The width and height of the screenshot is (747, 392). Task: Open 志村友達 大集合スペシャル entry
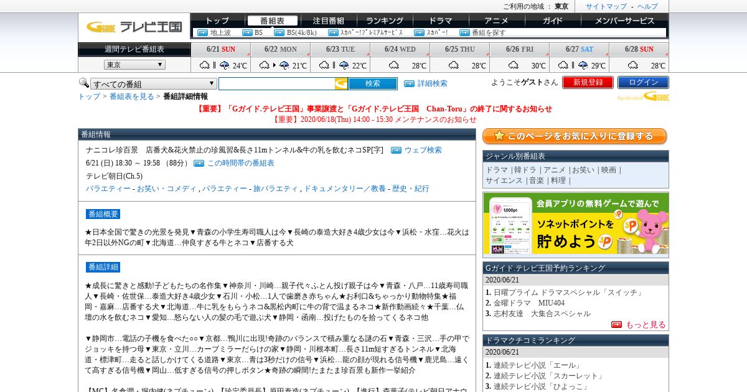(x=542, y=314)
